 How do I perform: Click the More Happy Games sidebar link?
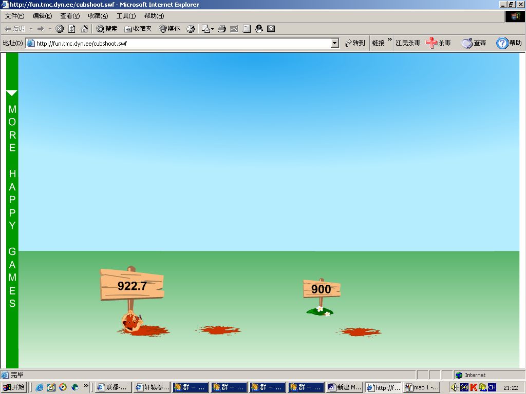12,206
